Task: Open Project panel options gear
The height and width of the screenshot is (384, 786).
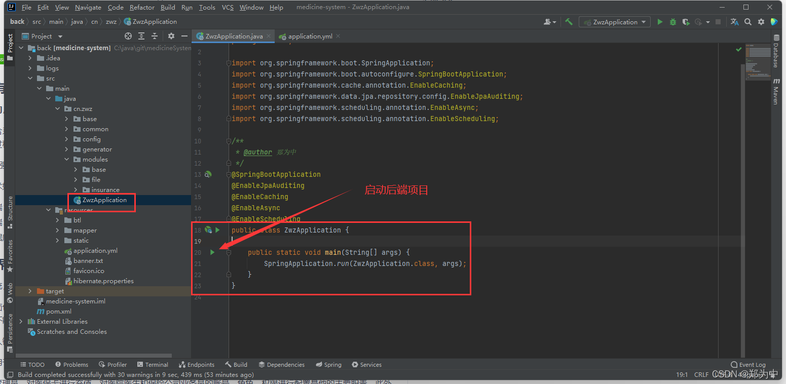Action: [x=171, y=36]
